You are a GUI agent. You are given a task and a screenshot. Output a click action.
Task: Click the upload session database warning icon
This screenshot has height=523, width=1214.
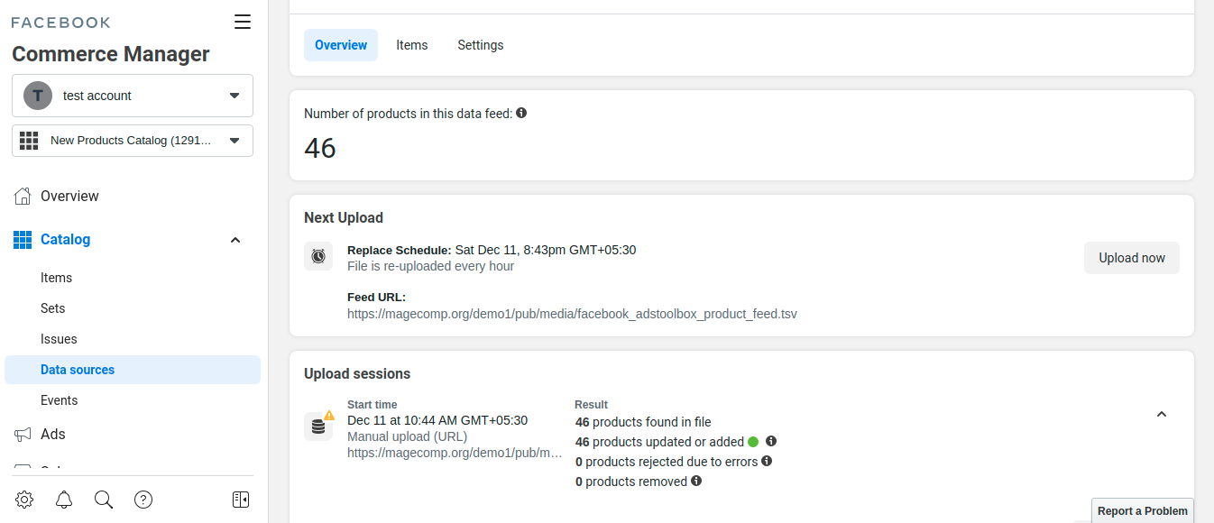click(318, 426)
